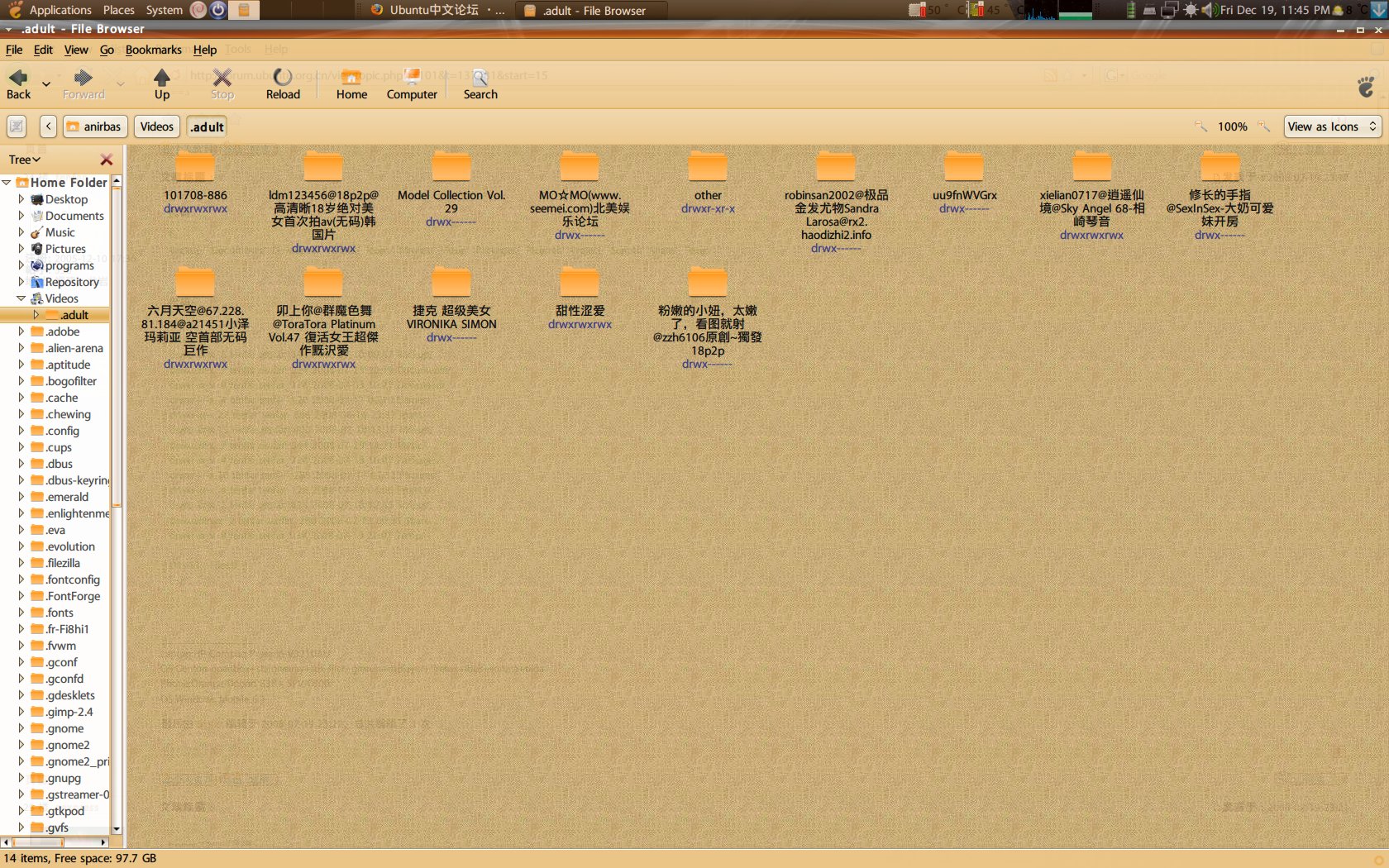Open the Back history dropdown arrow
This screenshot has width=1389, height=868.
46,84
